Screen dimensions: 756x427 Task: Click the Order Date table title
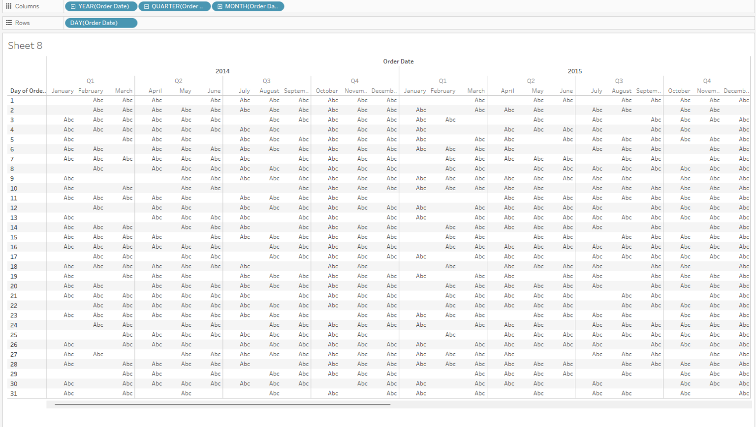pos(399,61)
